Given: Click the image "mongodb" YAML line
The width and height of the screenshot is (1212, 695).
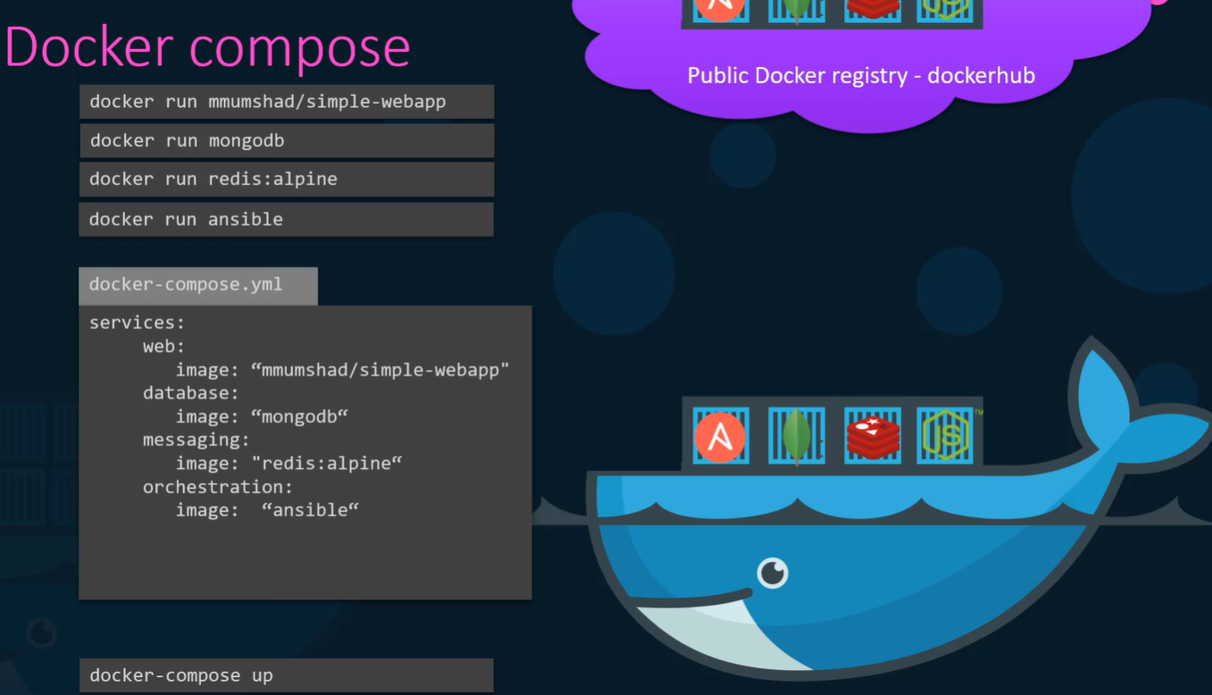Looking at the screenshot, I should [262, 416].
